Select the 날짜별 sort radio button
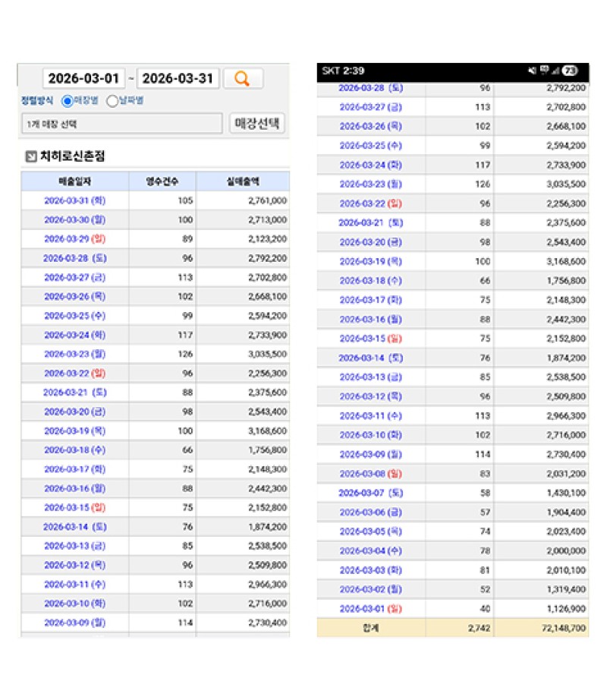Screen dimensions: 607x678 pos(112,101)
